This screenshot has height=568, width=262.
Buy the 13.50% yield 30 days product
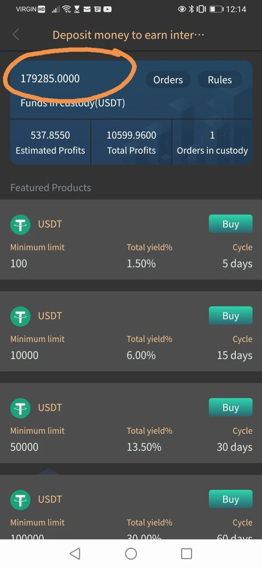230,408
